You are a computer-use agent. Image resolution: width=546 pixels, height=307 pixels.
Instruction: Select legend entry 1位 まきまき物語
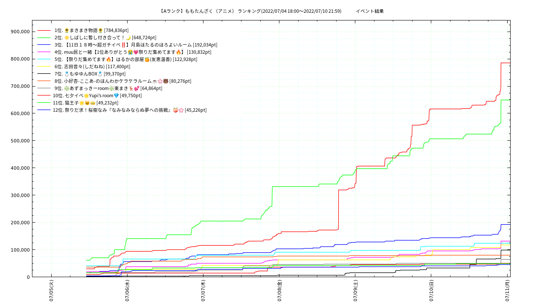click(x=91, y=30)
